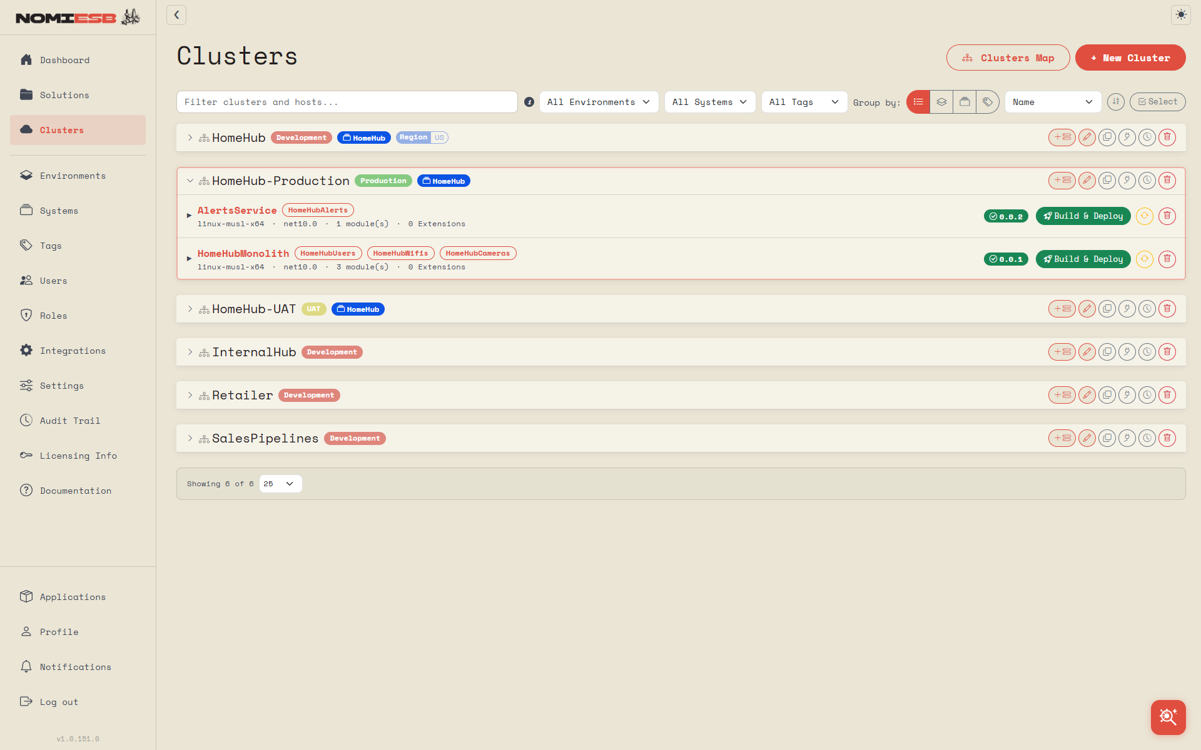
Task: Build & Deploy the AlertsService host
Action: tap(1083, 216)
